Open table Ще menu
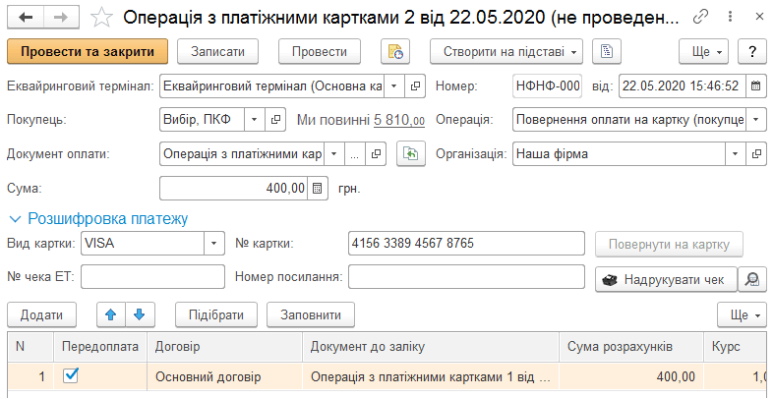 pos(742,314)
